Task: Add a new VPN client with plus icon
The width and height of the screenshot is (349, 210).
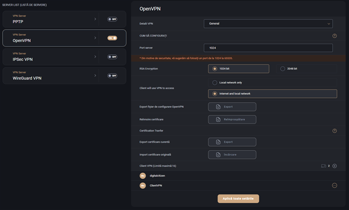Action: click(x=334, y=166)
